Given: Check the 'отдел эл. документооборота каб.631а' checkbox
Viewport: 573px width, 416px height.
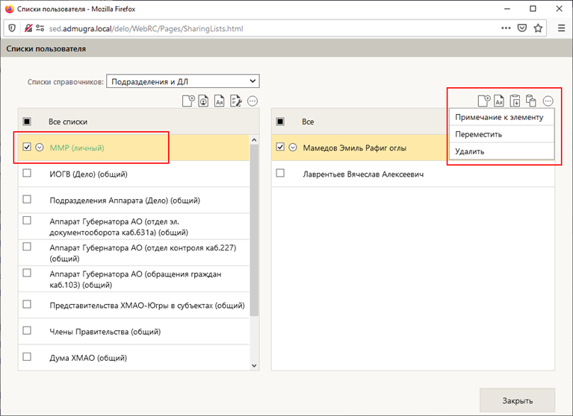Looking at the screenshot, I should pos(27,220).
